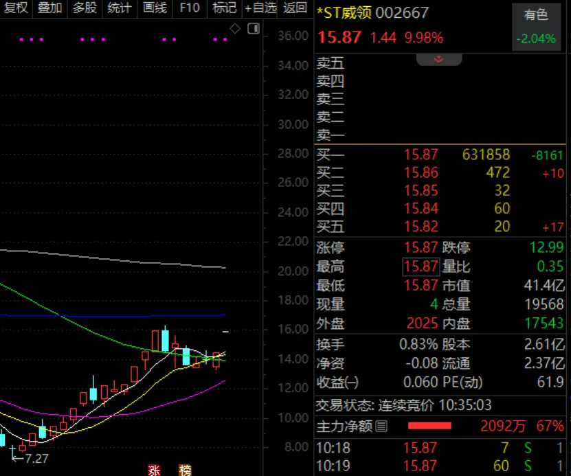The height and width of the screenshot is (476, 571).
Task: Click the 20.00 price axis label
Action: (x=293, y=271)
